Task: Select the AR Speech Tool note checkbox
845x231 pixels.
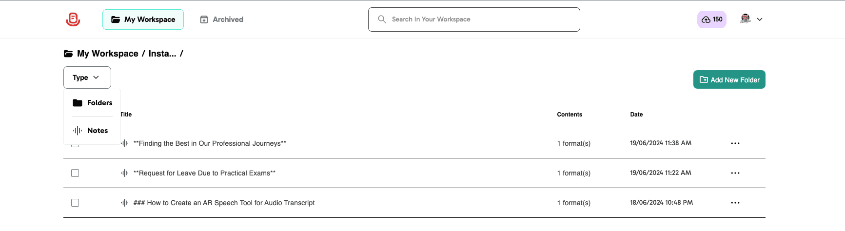Action: pyautogui.click(x=75, y=203)
